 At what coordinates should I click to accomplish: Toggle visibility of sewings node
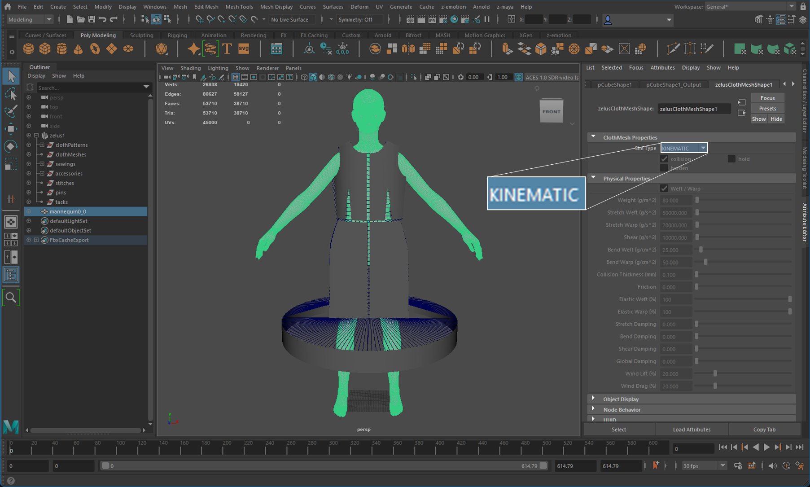pos(29,164)
